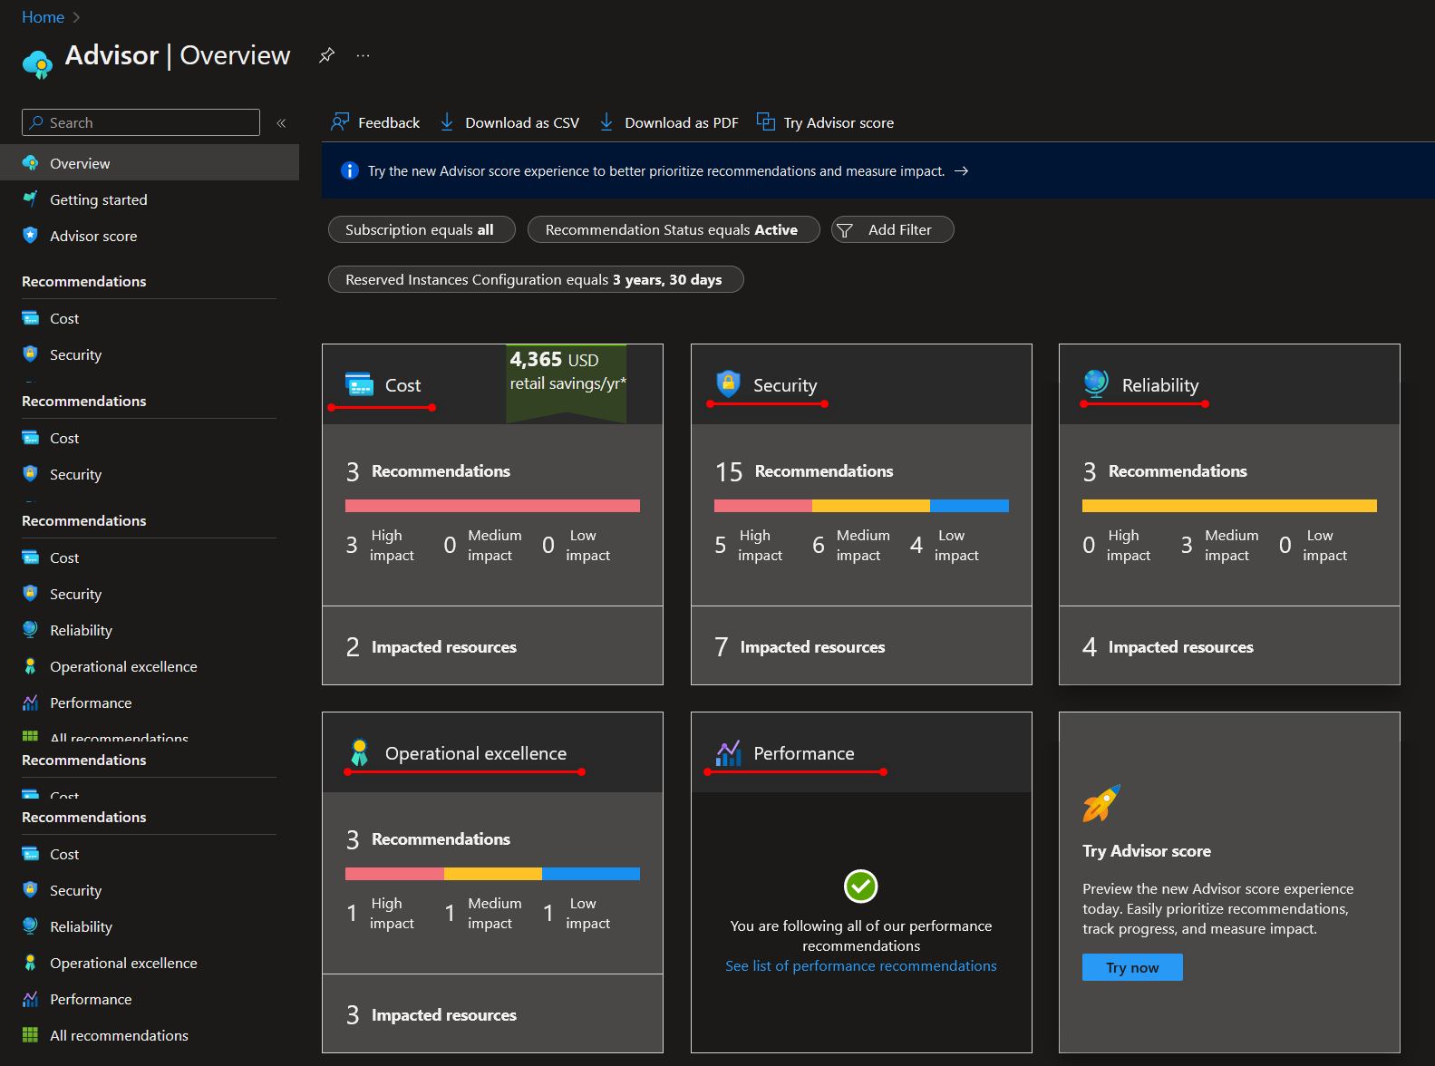Click 3 Medium impact in the Reliability card

click(x=1219, y=545)
